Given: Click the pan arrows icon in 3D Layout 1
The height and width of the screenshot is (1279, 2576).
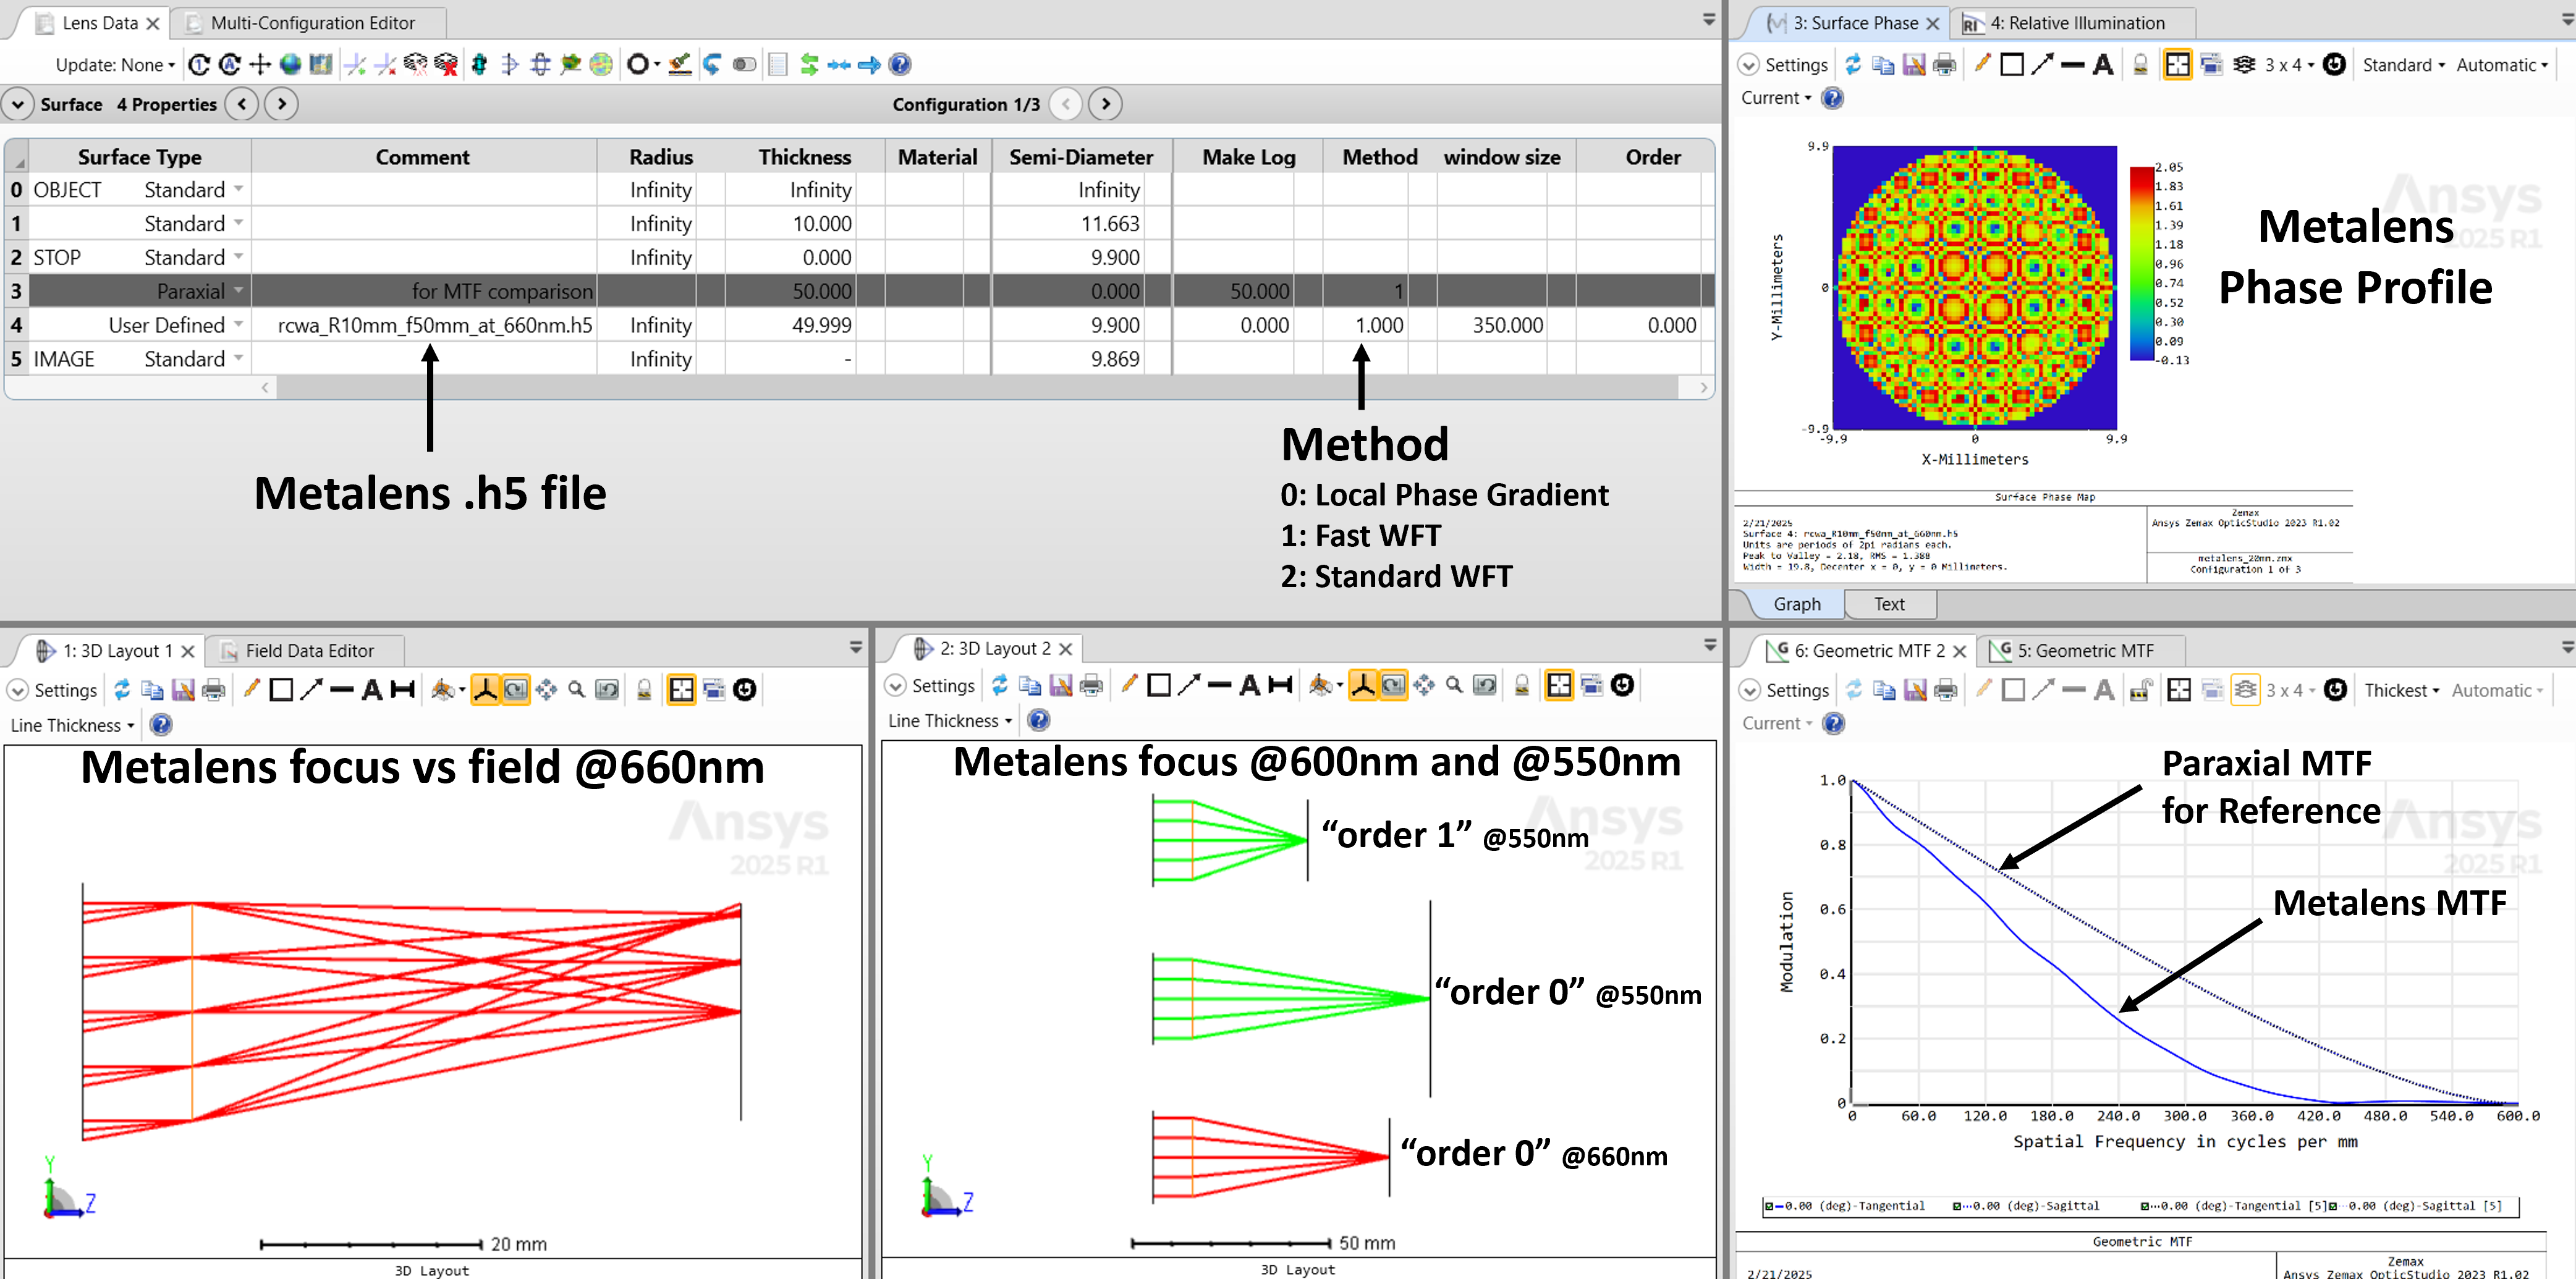Looking at the screenshot, I should (546, 690).
